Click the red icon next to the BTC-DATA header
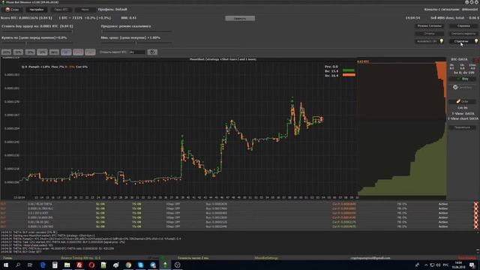Image resolution: width=480 pixels, height=270 pixels. point(475,60)
